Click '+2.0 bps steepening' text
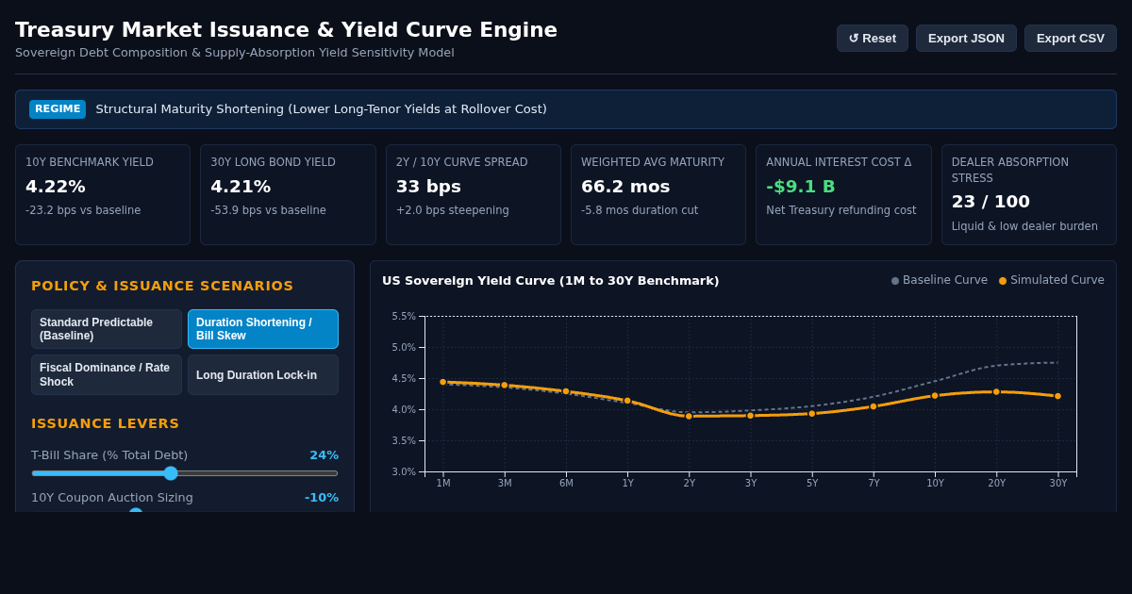1132x594 pixels. coord(453,210)
